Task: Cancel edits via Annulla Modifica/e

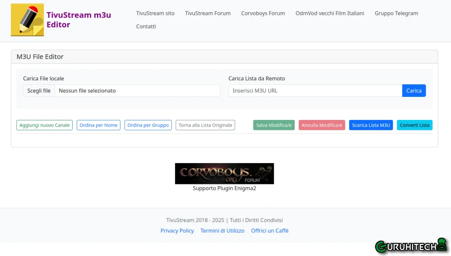Action: coord(322,125)
